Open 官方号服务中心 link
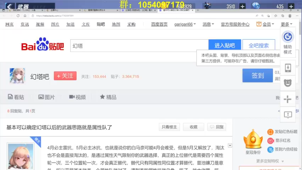 pyautogui.click(x=235, y=24)
